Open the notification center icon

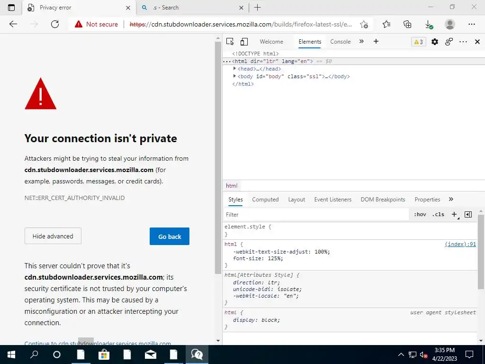point(469,355)
